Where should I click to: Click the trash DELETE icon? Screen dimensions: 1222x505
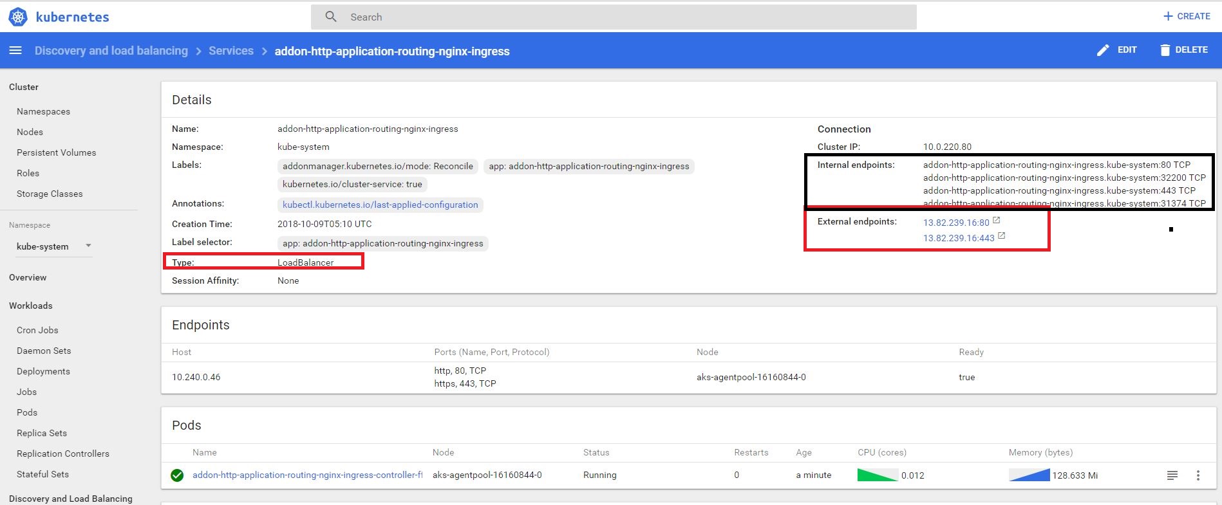[x=1165, y=50]
